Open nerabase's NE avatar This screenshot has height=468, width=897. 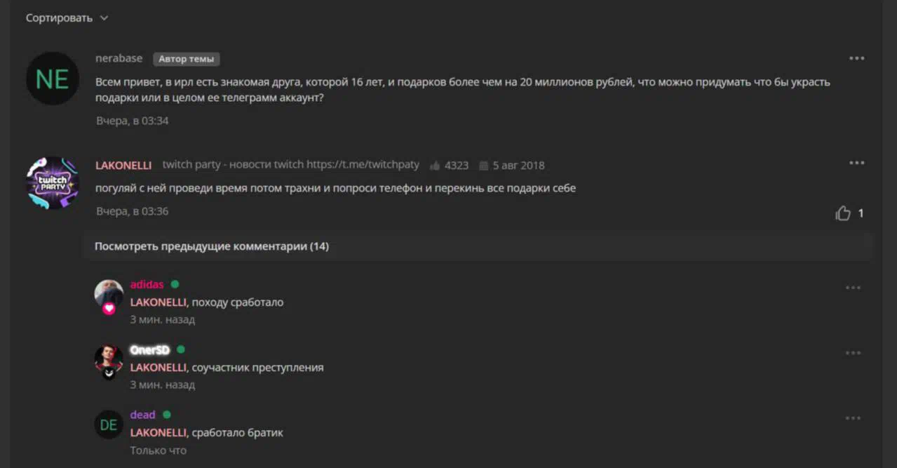click(x=53, y=79)
